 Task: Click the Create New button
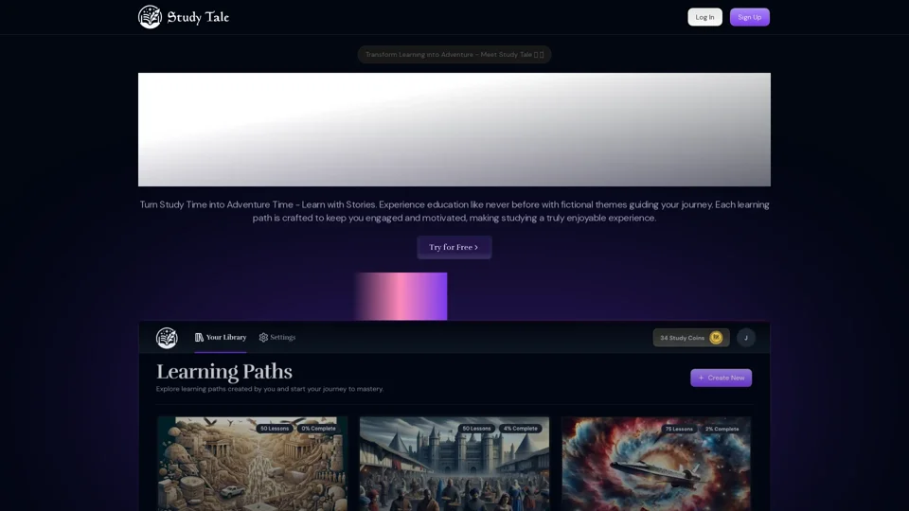[x=721, y=378]
